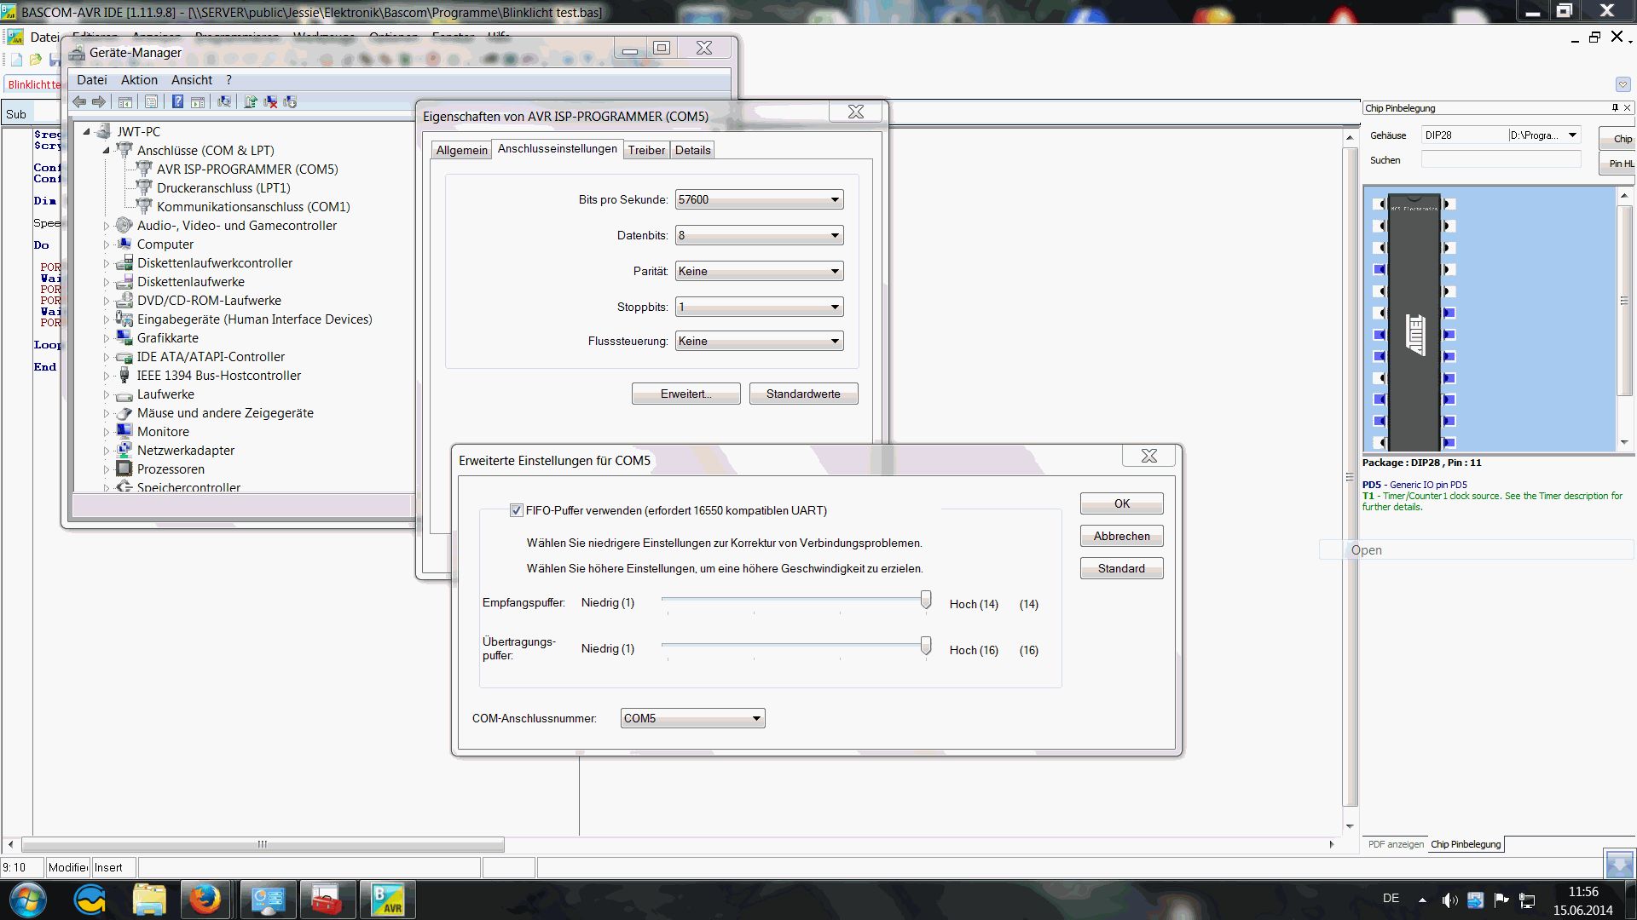Click the Standardwerte button

point(803,394)
